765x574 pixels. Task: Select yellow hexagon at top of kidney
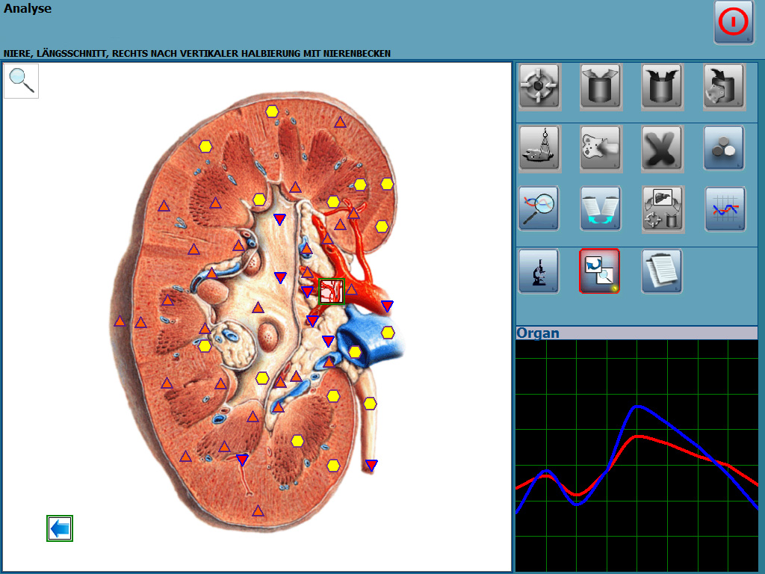click(272, 112)
